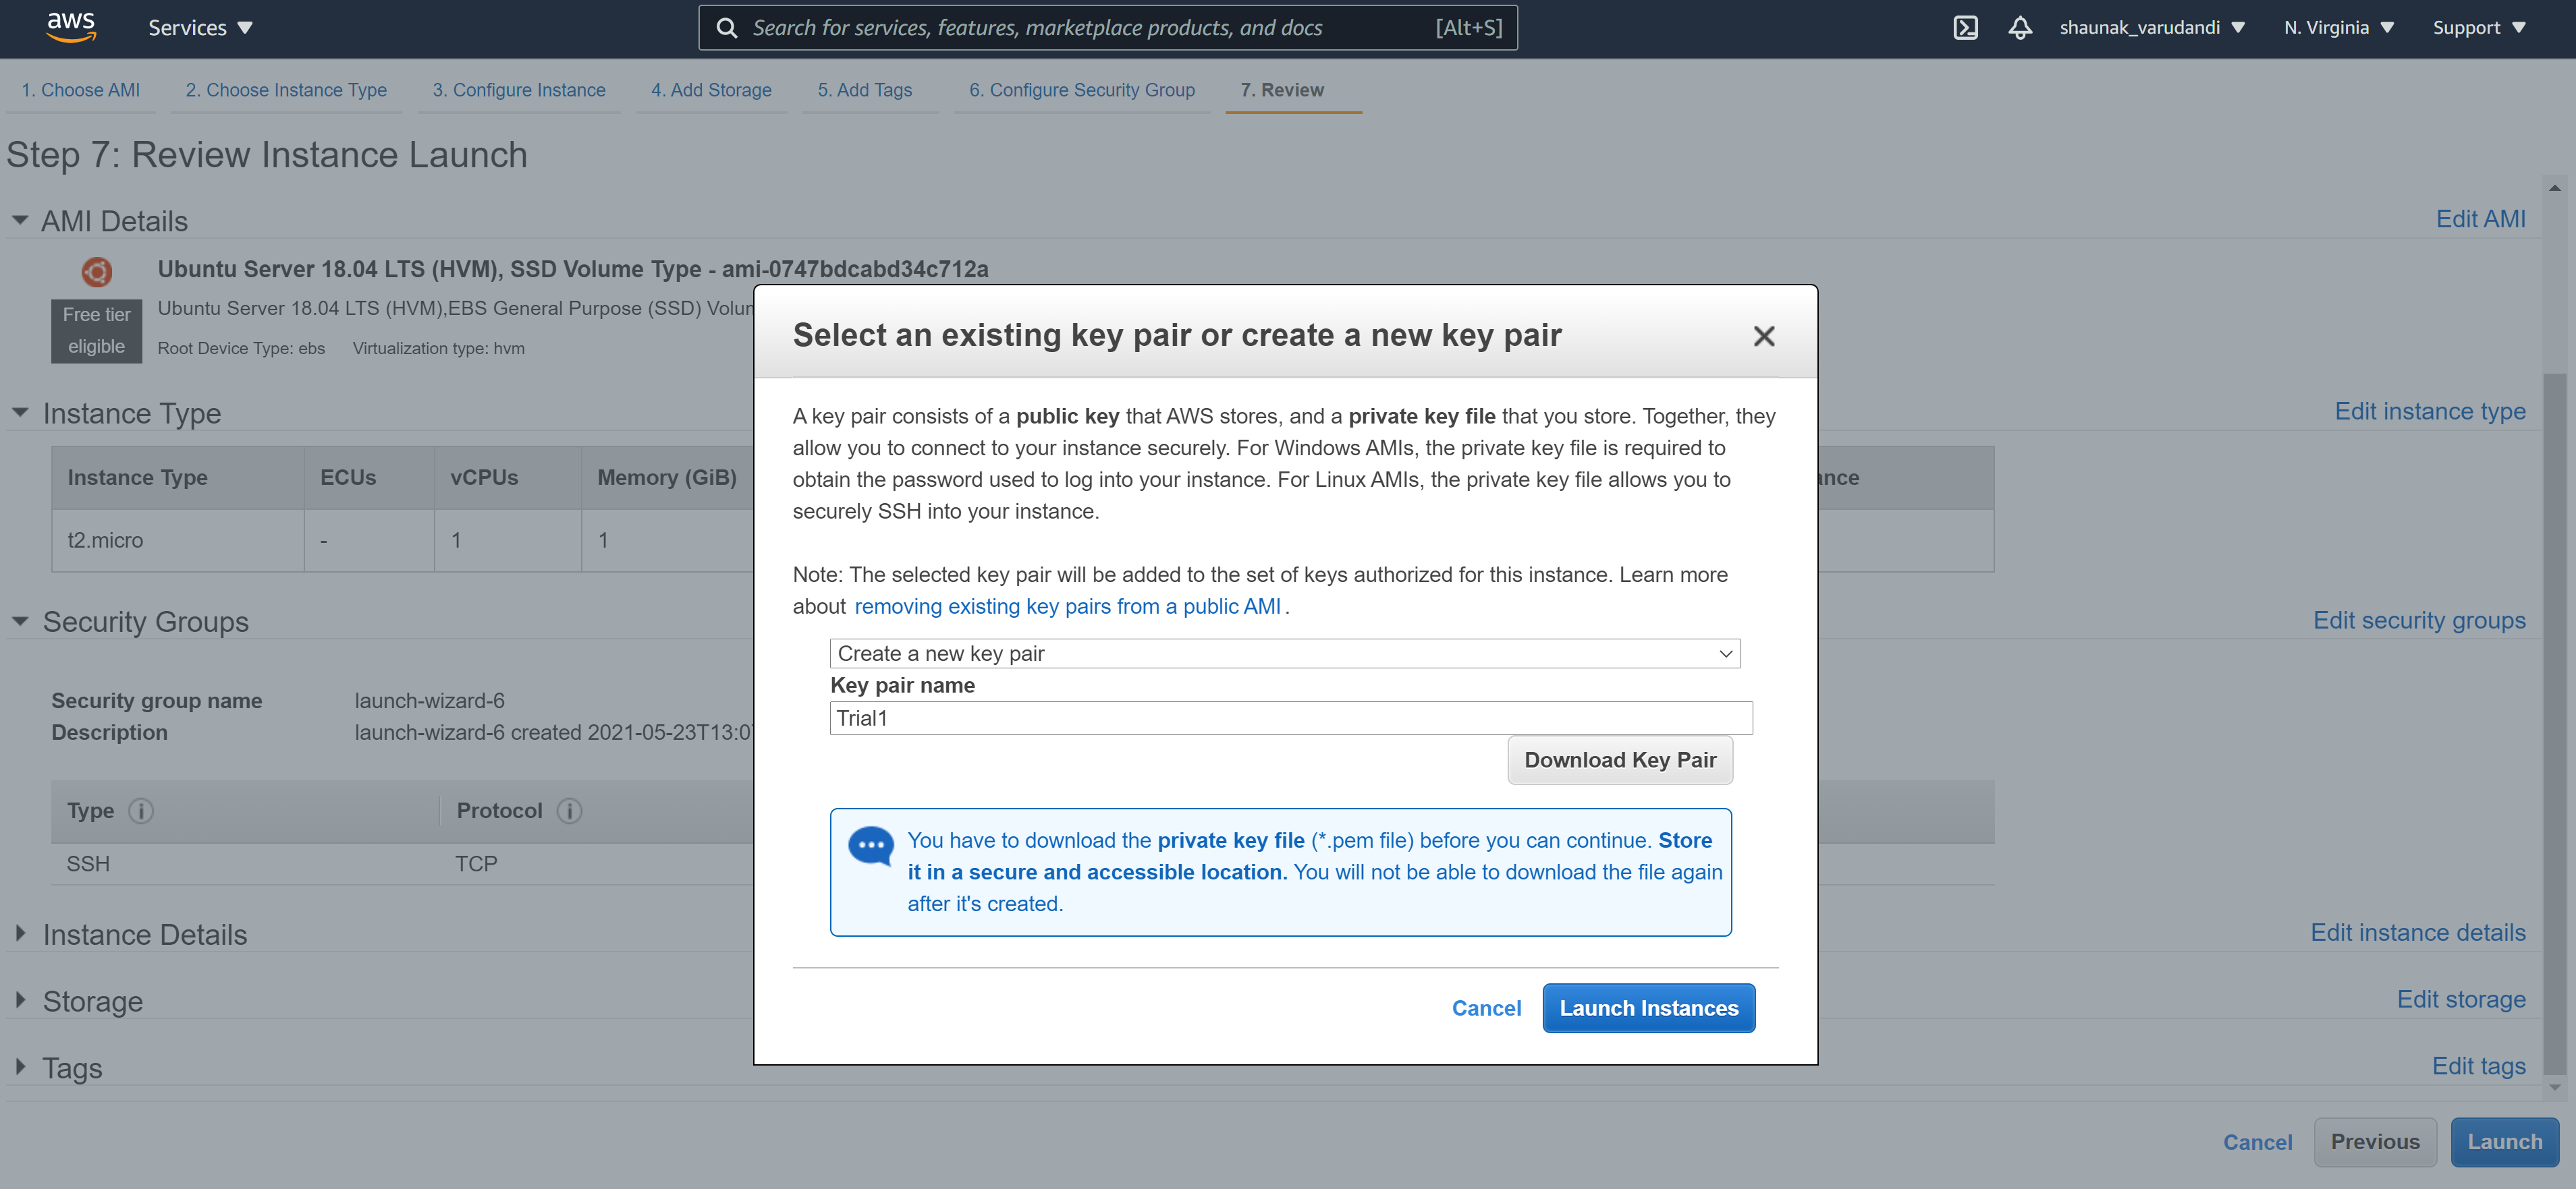The height and width of the screenshot is (1189, 2576).
Task: Click the AWS logo home icon
Action: pos(71,27)
